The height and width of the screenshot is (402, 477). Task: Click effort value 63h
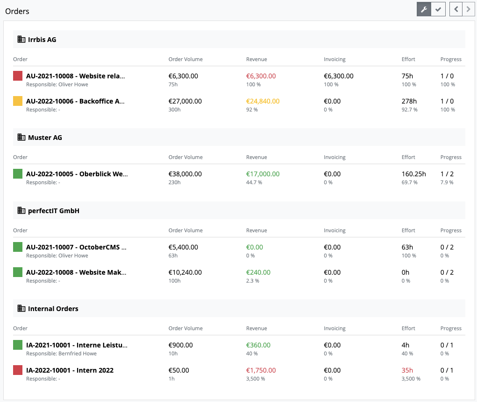point(407,247)
